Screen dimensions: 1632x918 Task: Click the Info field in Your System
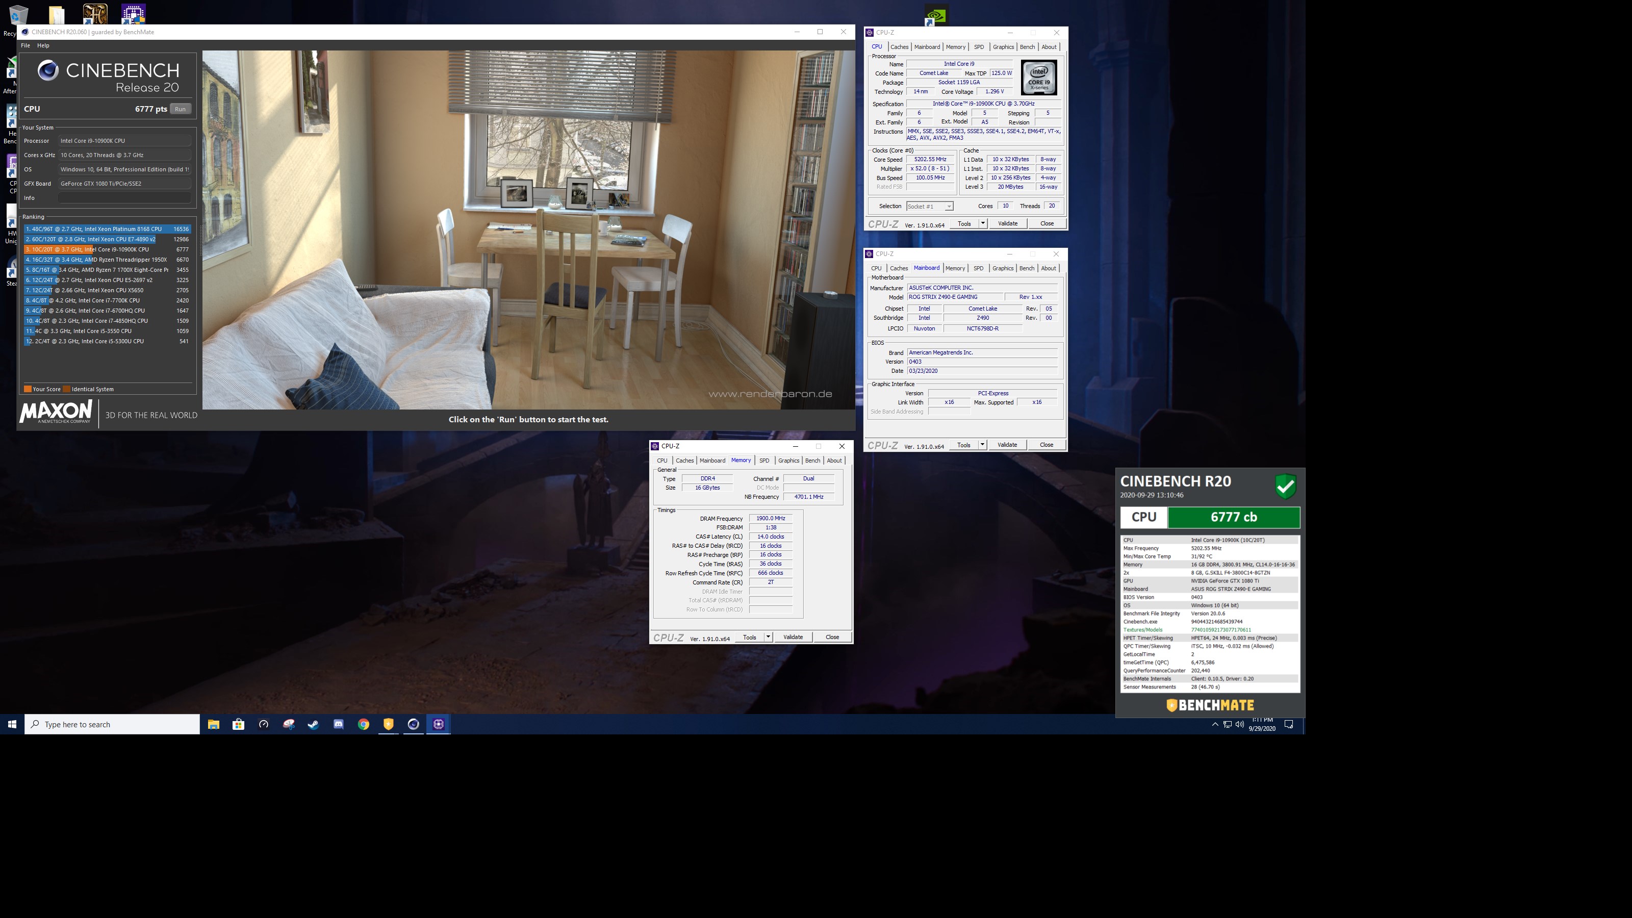point(125,198)
